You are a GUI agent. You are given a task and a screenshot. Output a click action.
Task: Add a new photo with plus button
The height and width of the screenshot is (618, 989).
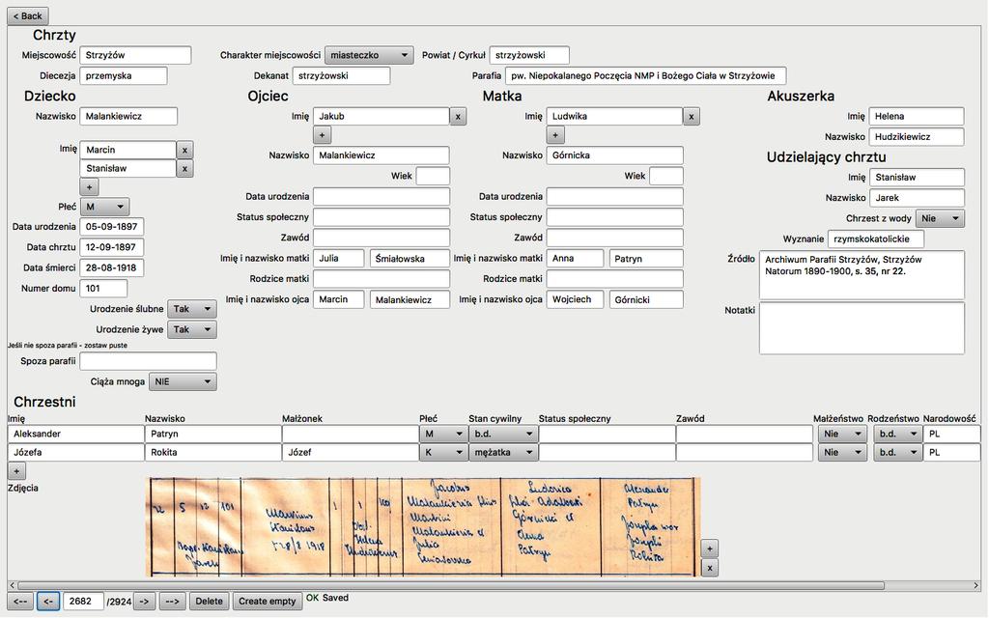pos(710,548)
